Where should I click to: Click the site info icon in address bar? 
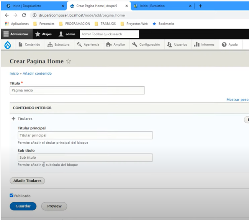pyautogui.click(x=34, y=15)
